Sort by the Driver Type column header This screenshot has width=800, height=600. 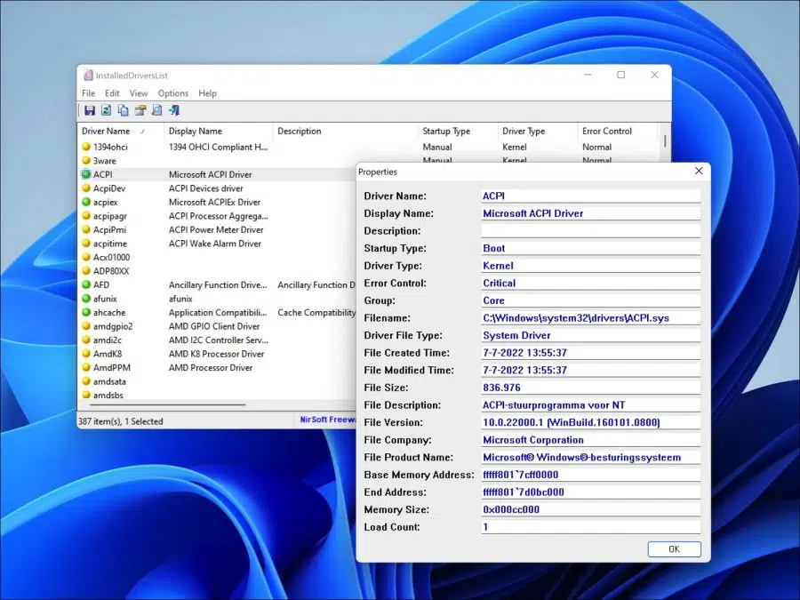tap(537, 132)
